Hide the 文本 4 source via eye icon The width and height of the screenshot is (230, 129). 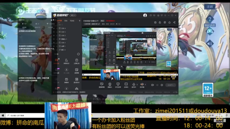[54, 28]
